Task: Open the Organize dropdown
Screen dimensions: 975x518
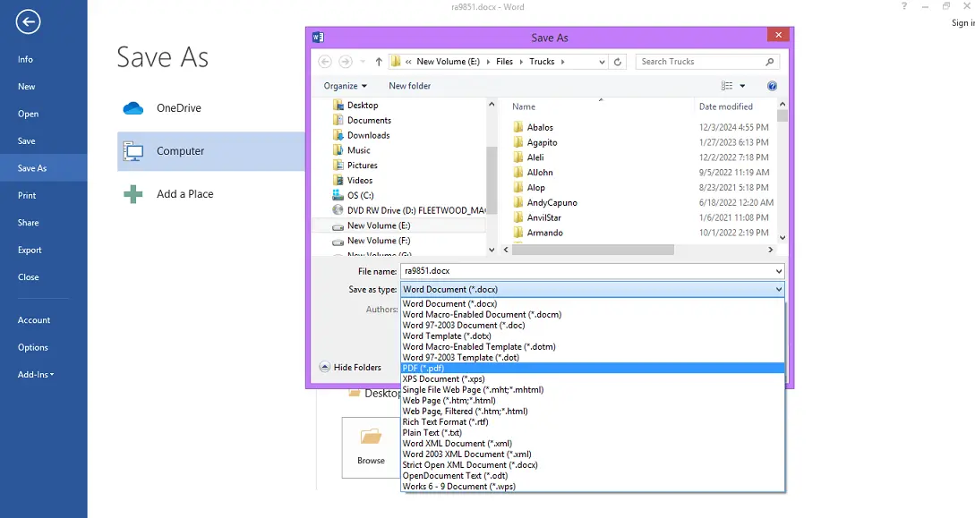Action: coord(345,86)
